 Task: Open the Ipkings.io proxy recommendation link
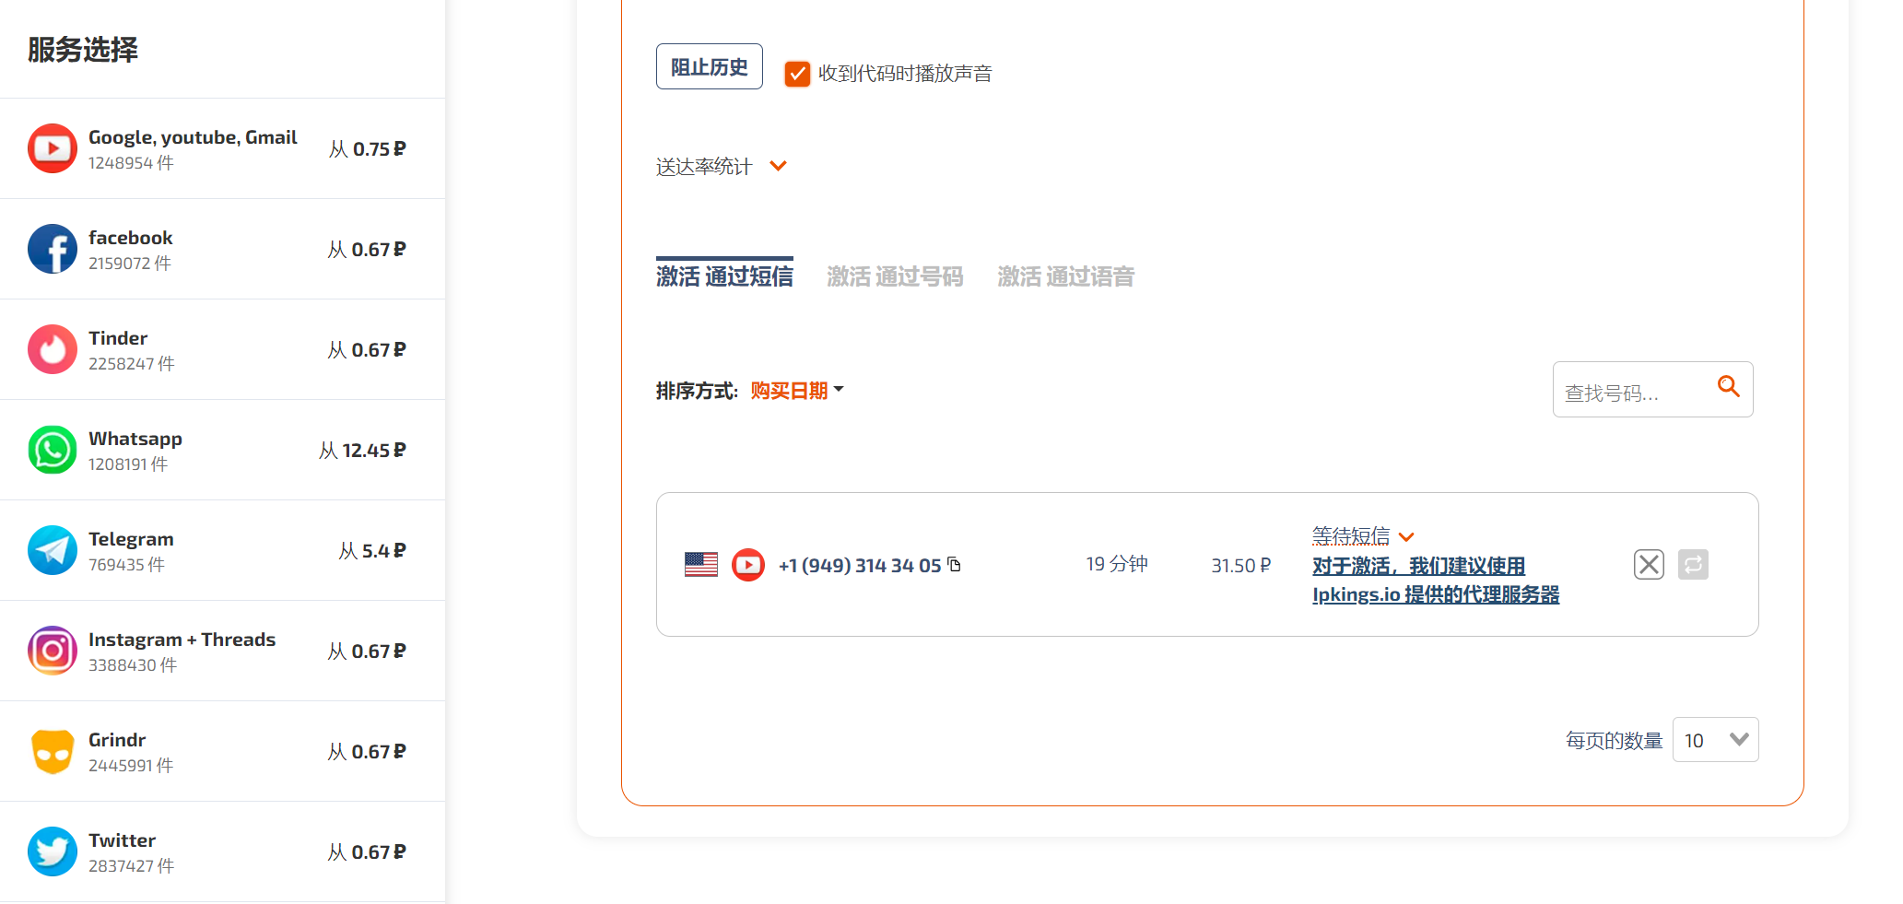click(1436, 580)
